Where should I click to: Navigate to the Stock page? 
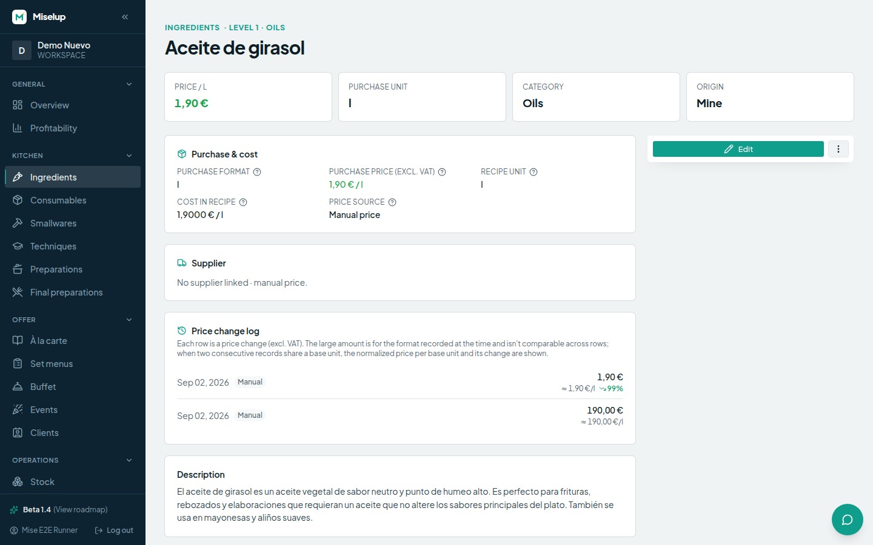(x=73, y=481)
